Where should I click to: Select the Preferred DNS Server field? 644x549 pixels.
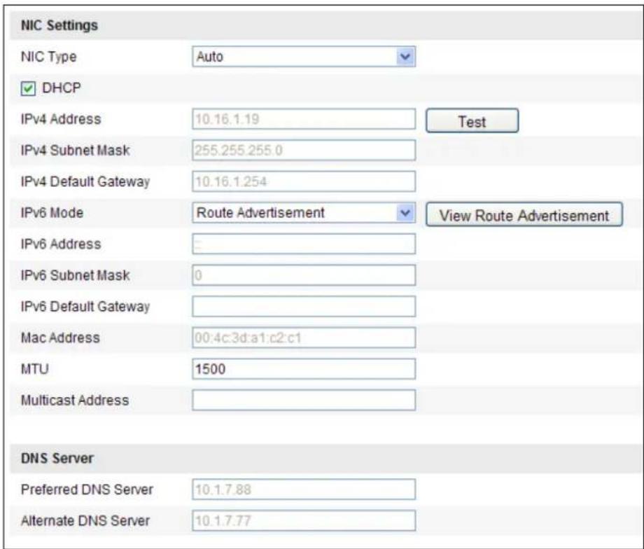304,489
